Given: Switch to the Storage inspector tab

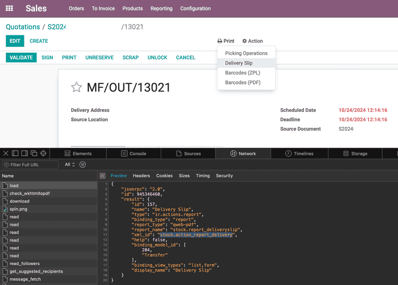Looking at the screenshot, I should (355, 154).
